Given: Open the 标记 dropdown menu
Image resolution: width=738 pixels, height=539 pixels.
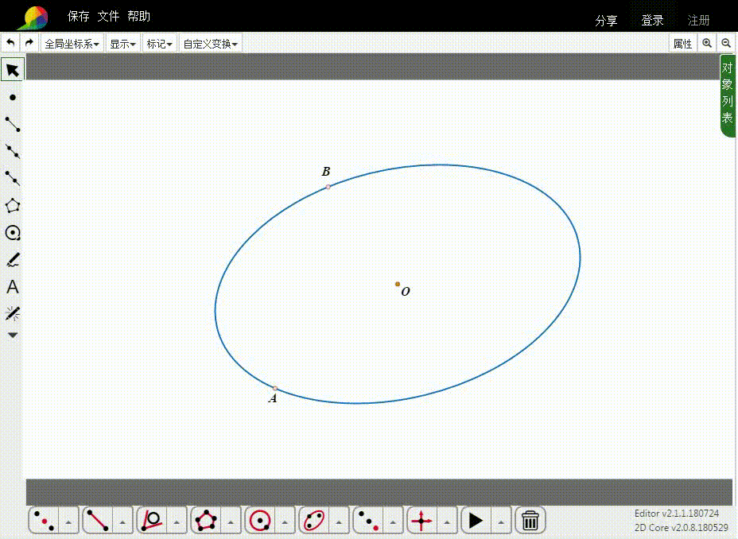Looking at the screenshot, I should tap(159, 44).
